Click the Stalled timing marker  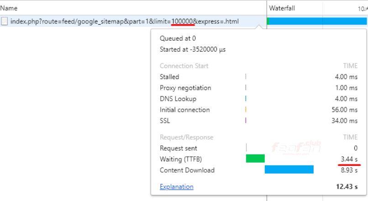tap(246, 77)
